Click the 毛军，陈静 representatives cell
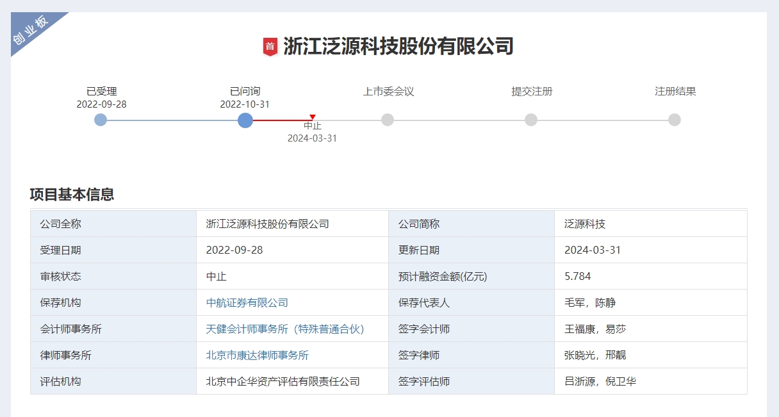Image resolution: width=779 pixels, height=417 pixels. tap(651, 303)
